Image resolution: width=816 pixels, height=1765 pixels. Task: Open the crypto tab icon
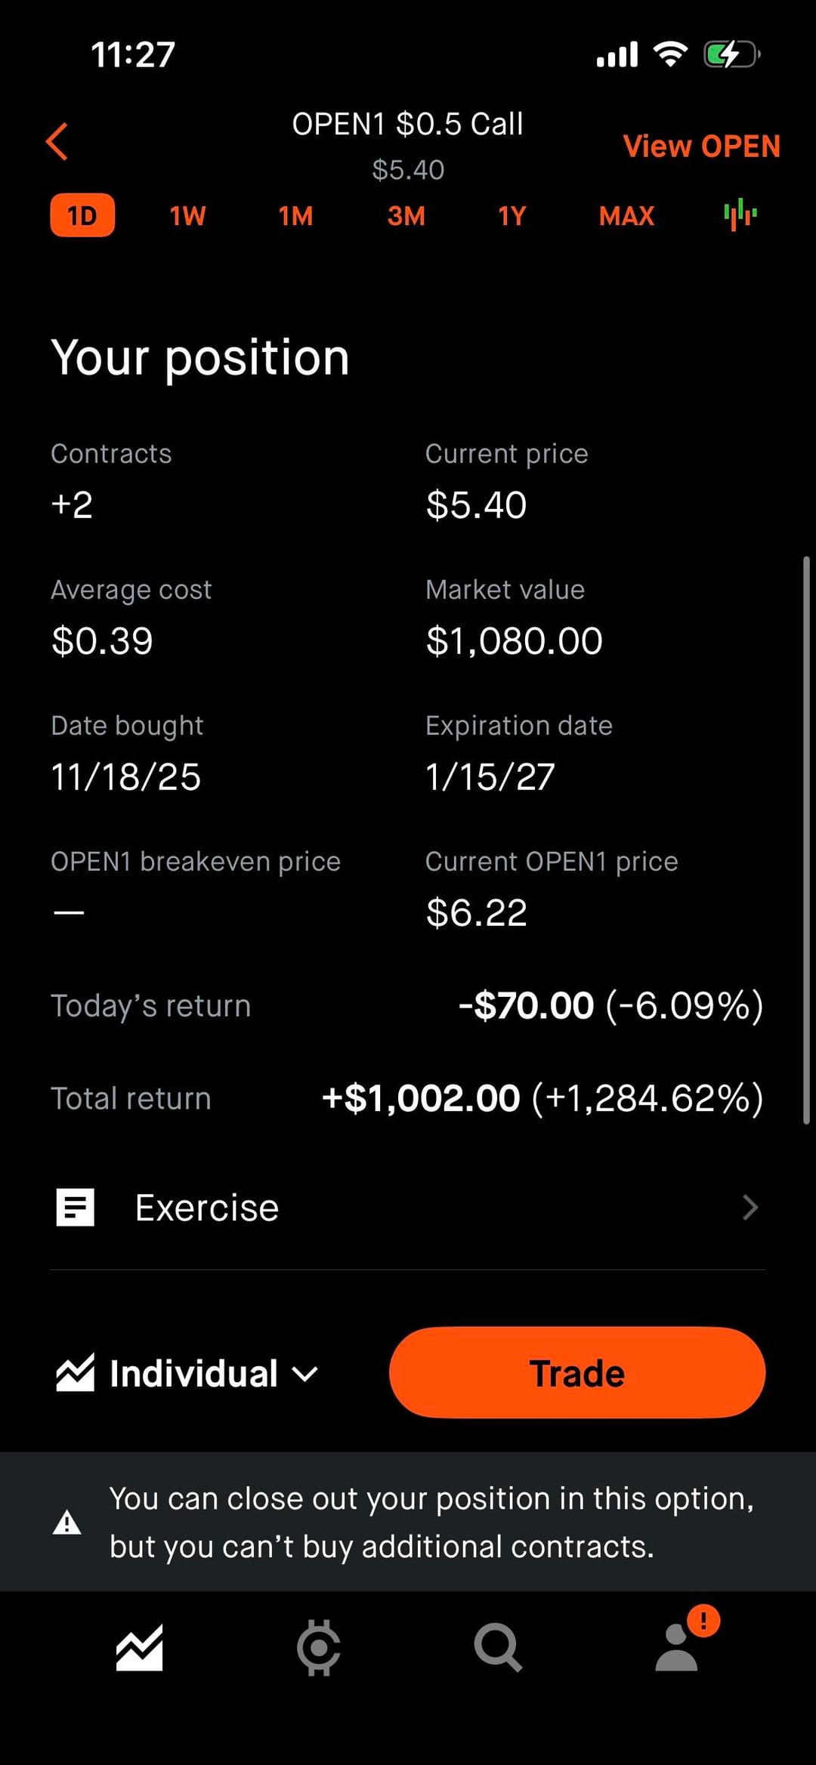318,1647
